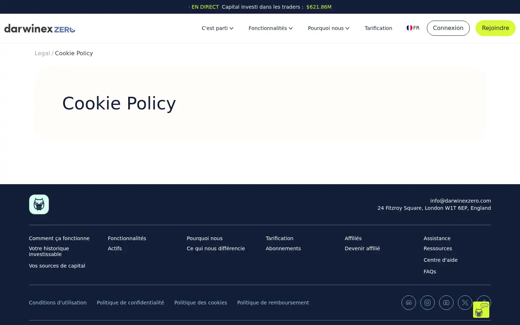Image resolution: width=520 pixels, height=325 pixels.
Task: Open Devenir affilié footer link
Action: click(x=362, y=248)
